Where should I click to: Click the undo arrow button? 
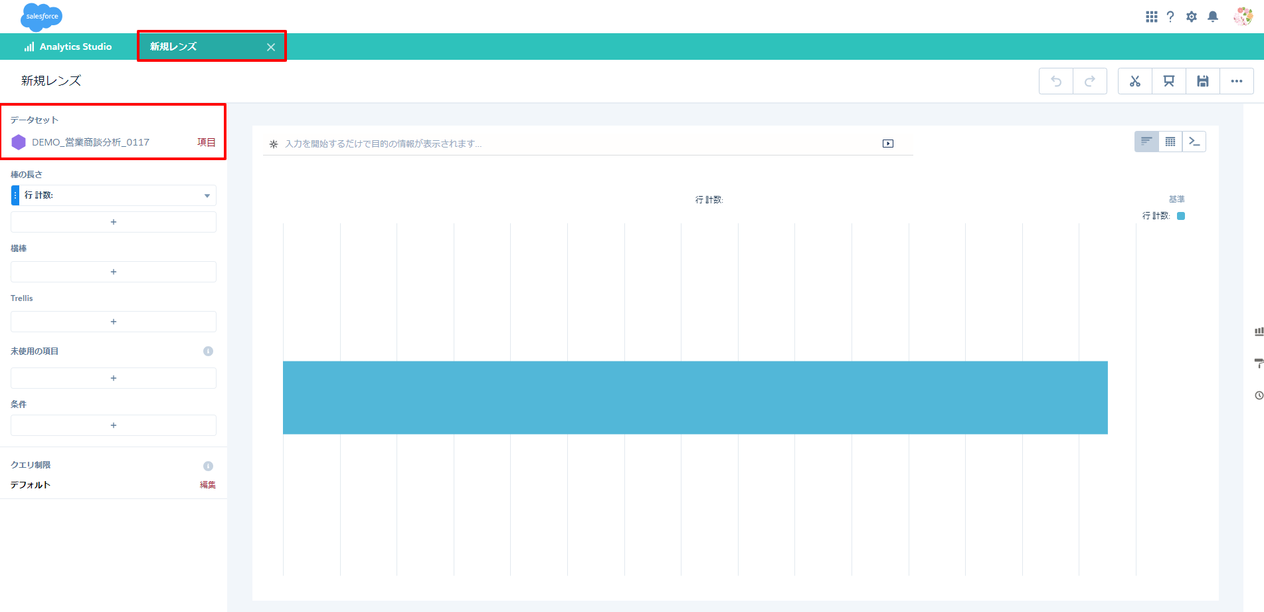pos(1056,81)
